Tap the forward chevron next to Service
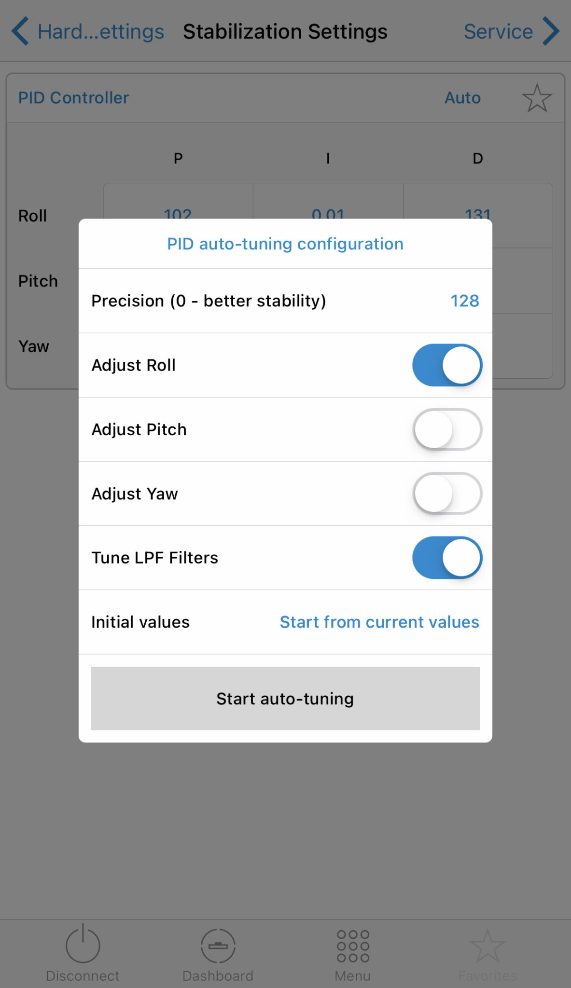 pos(551,31)
